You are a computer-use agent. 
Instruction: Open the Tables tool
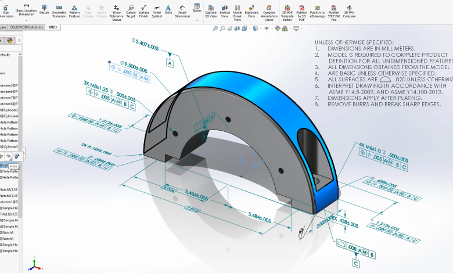click(x=197, y=8)
